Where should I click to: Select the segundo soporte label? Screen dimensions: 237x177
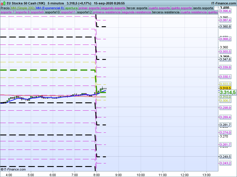(113, 8)
